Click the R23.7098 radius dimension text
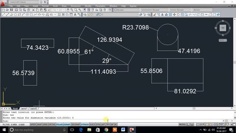236x133 pixels. 135,27
